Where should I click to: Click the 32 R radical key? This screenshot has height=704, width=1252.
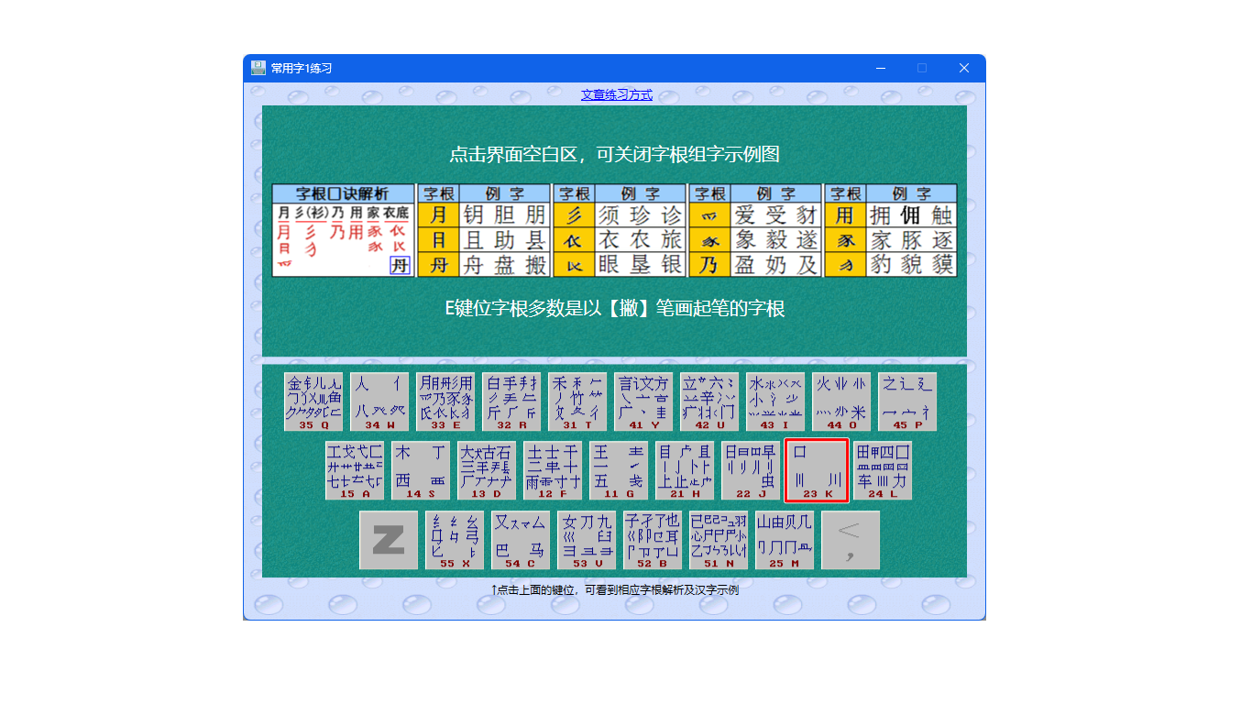(511, 401)
